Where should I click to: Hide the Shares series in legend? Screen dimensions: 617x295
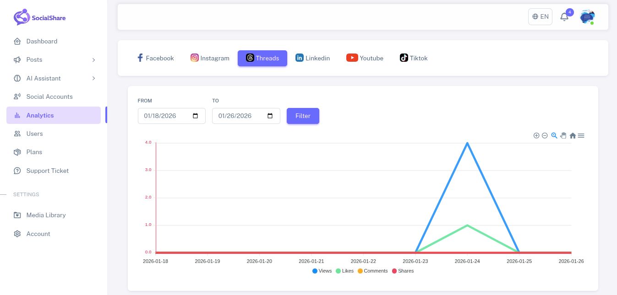[x=403, y=271]
